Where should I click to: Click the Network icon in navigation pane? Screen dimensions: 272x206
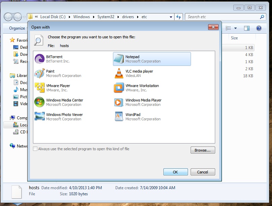click(x=12, y=146)
